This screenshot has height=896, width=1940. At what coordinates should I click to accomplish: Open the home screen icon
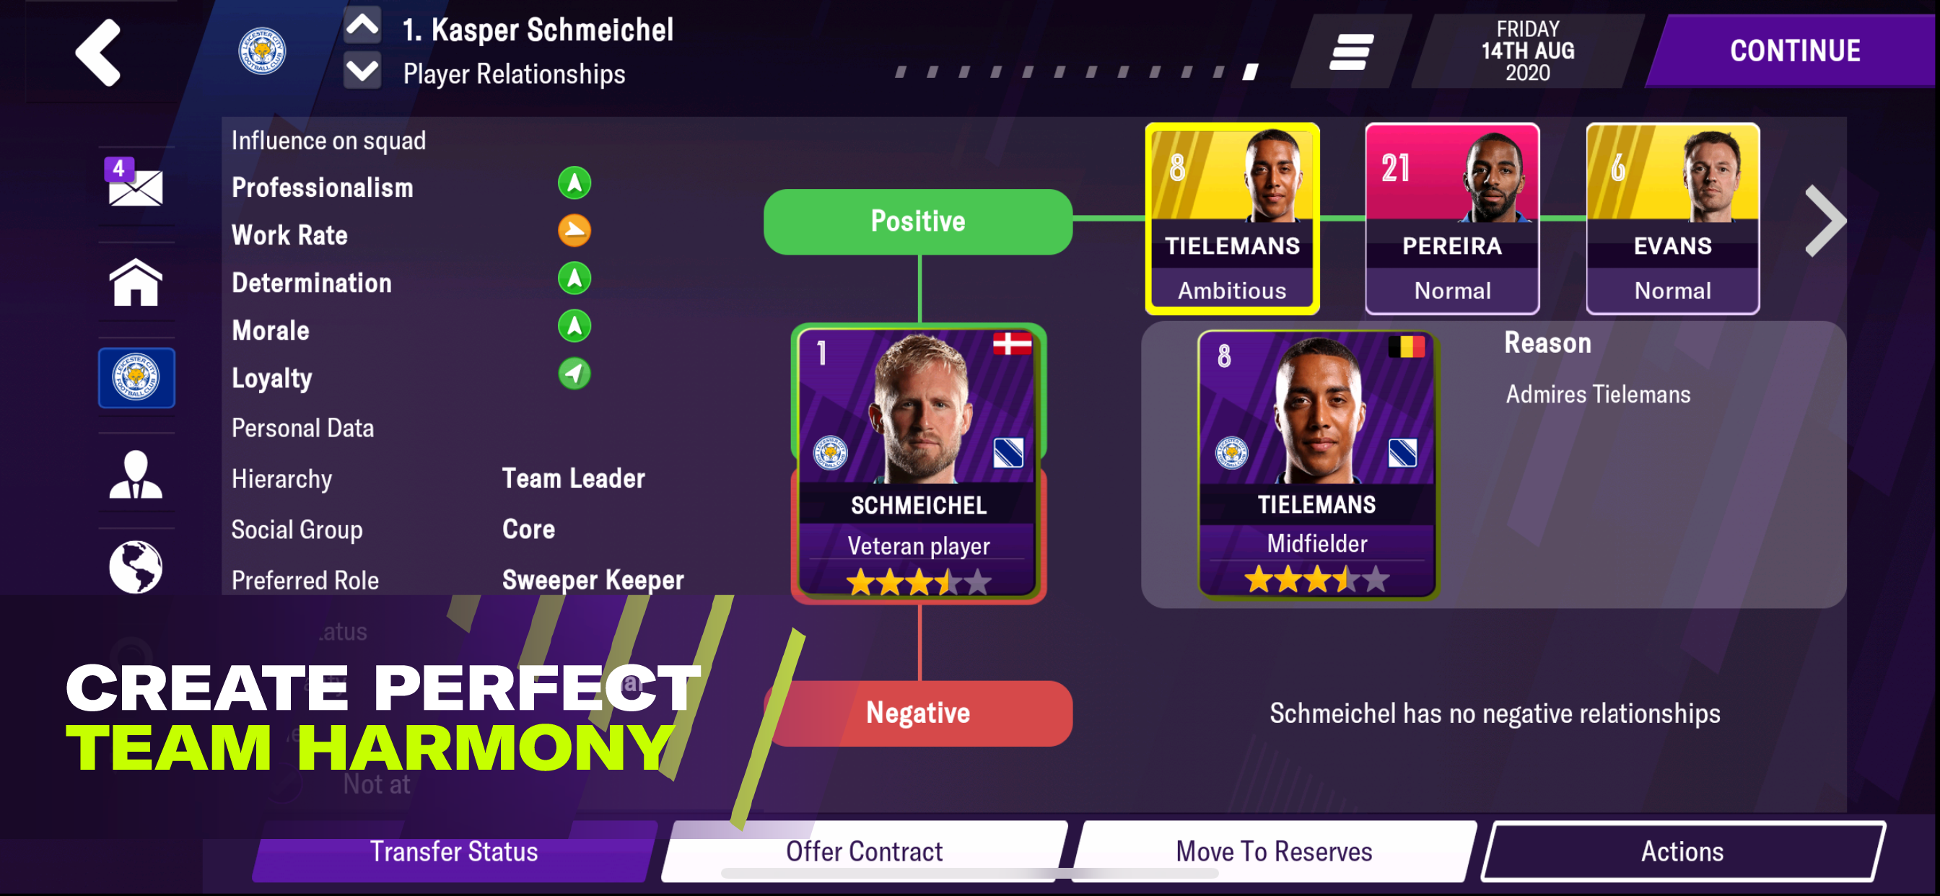pyautogui.click(x=136, y=282)
